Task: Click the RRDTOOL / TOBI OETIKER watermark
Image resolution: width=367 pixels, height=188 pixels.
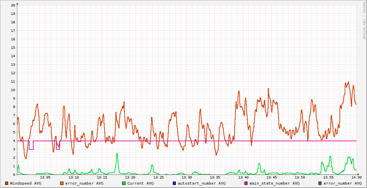Action: click(364, 20)
